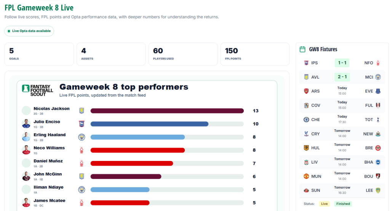Click the Leeds LEE club badge

(378, 191)
